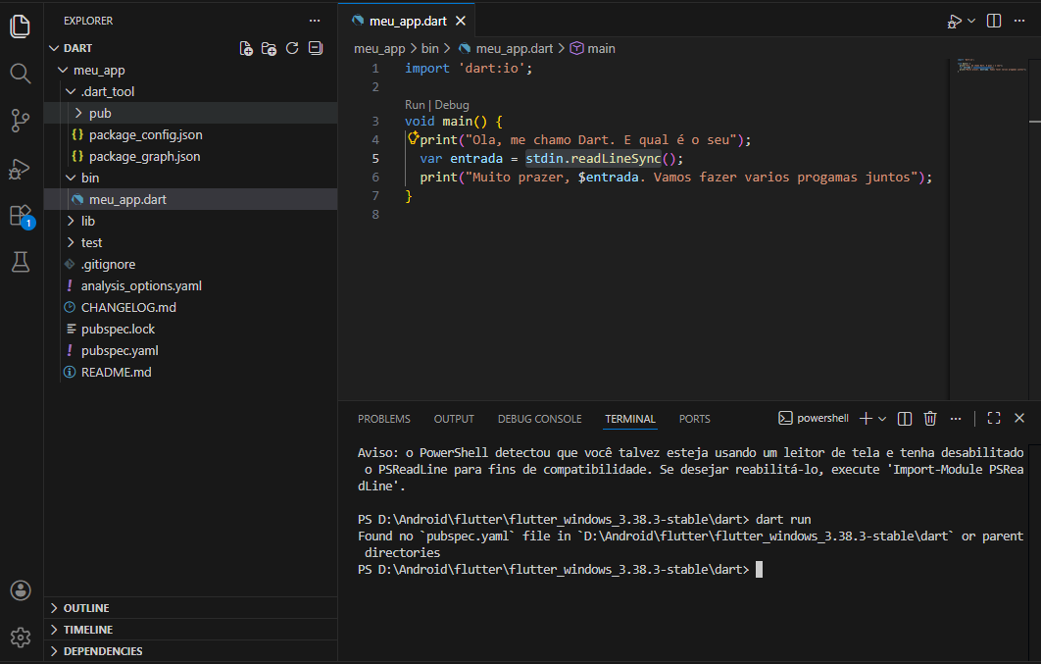Open the Run and Debug view
The height and width of the screenshot is (664, 1041).
[x=21, y=169]
